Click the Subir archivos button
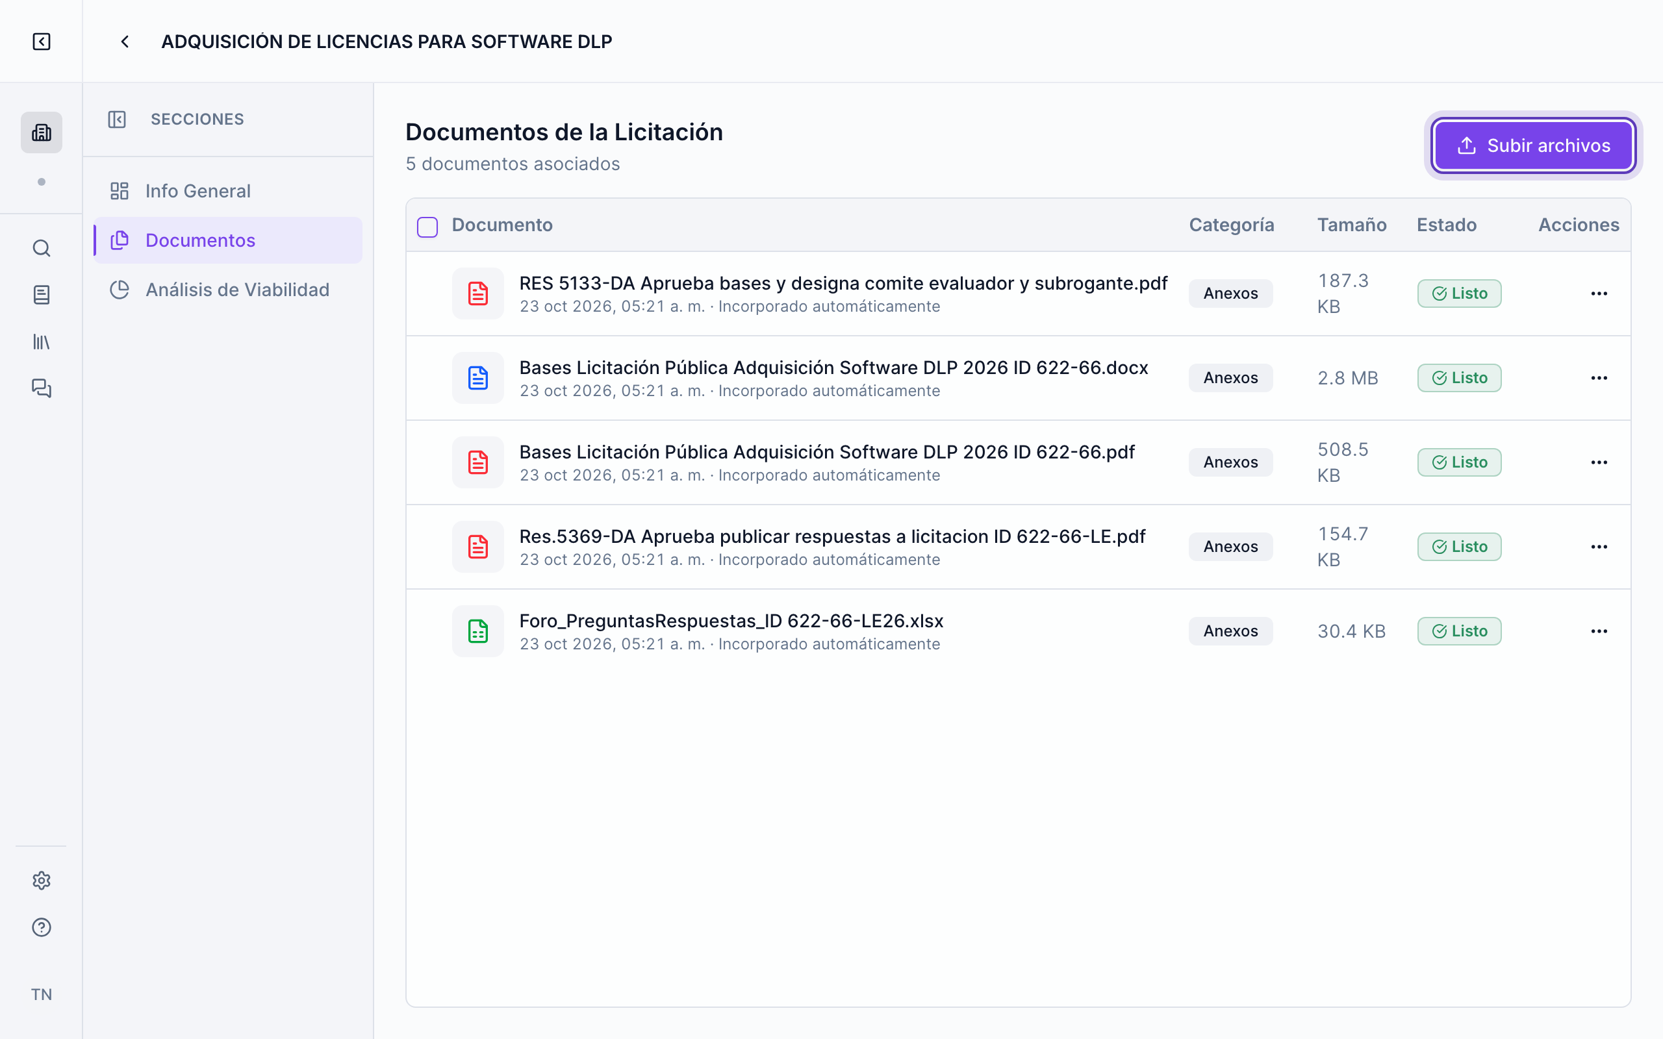This screenshot has height=1039, width=1663. (x=1533, y=145)
